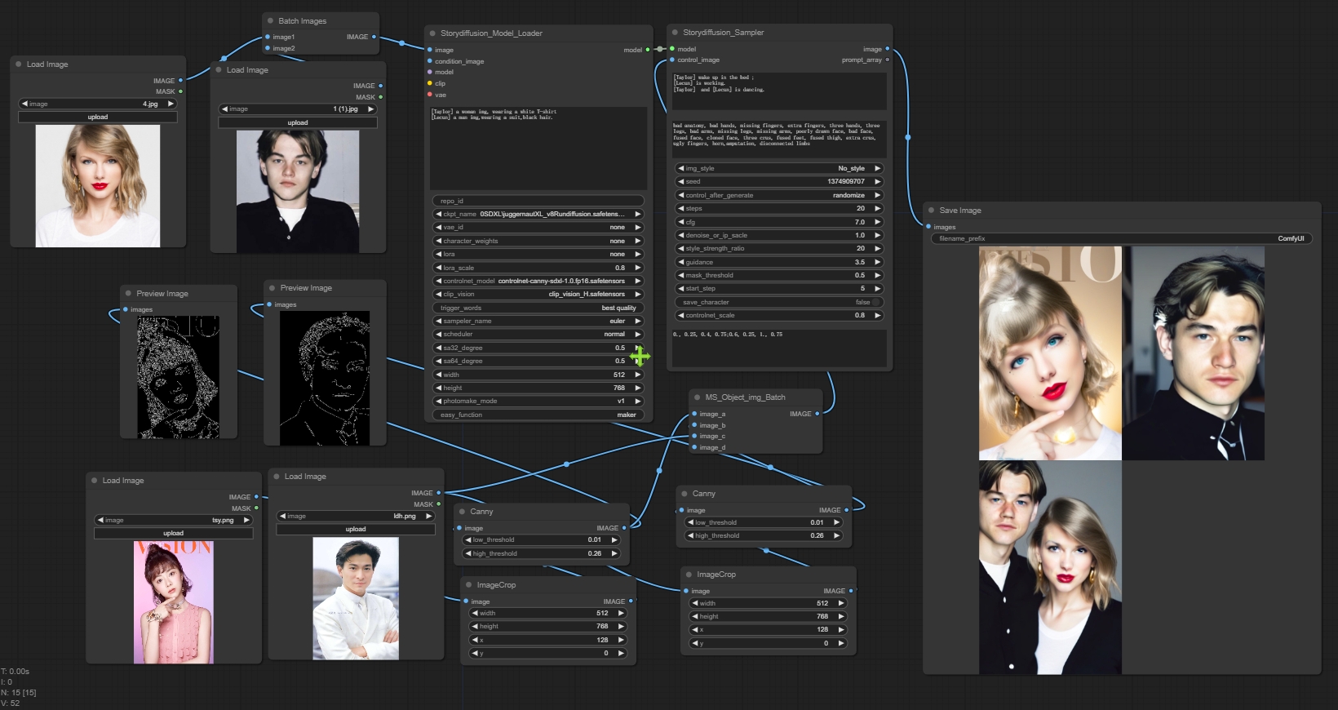The height and width of the screenshot is (710, 1338).
Task: Decrease the steps value with its left arrow
Action: tap(681, 208)
